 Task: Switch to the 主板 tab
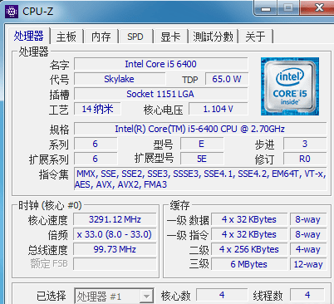coord(66,37)
